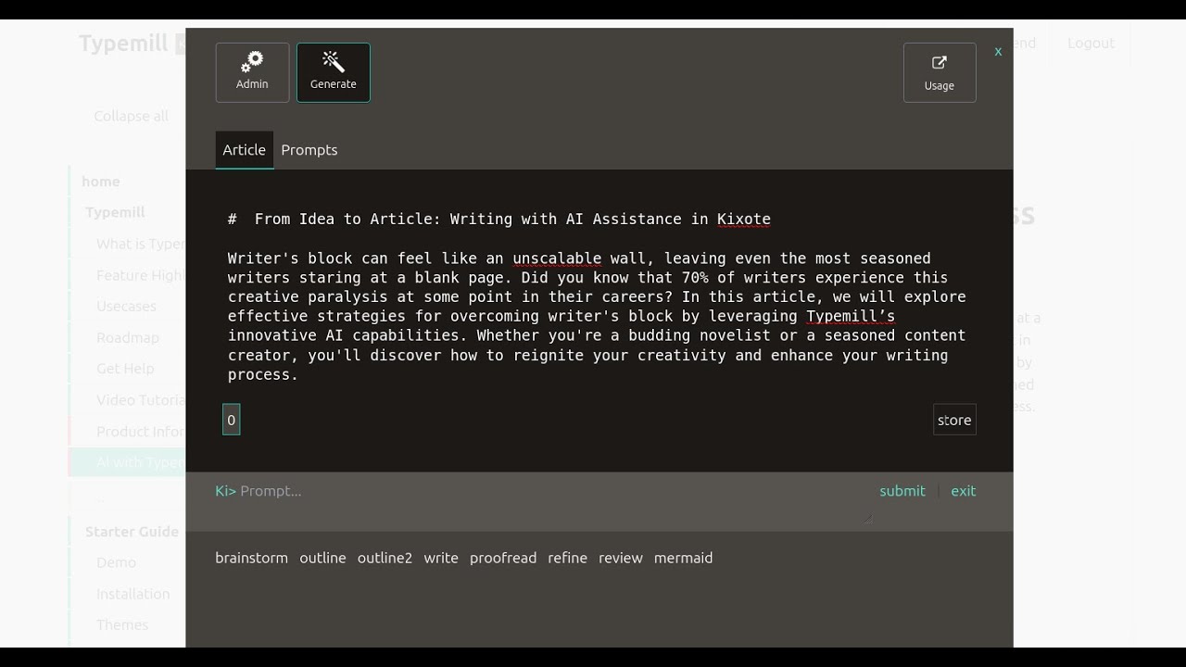Screen dimensions: 1186x667
Task: Open the Admin gear icon button
Action: tap(252, 72)
